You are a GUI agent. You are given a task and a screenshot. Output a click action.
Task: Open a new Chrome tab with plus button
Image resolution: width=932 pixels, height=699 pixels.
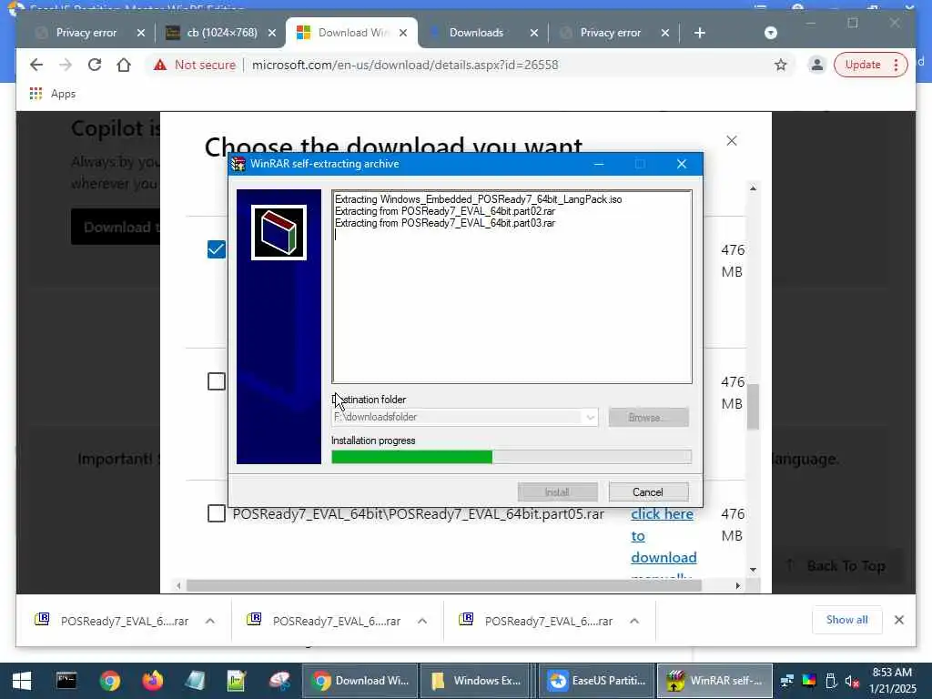pos(700,33)
